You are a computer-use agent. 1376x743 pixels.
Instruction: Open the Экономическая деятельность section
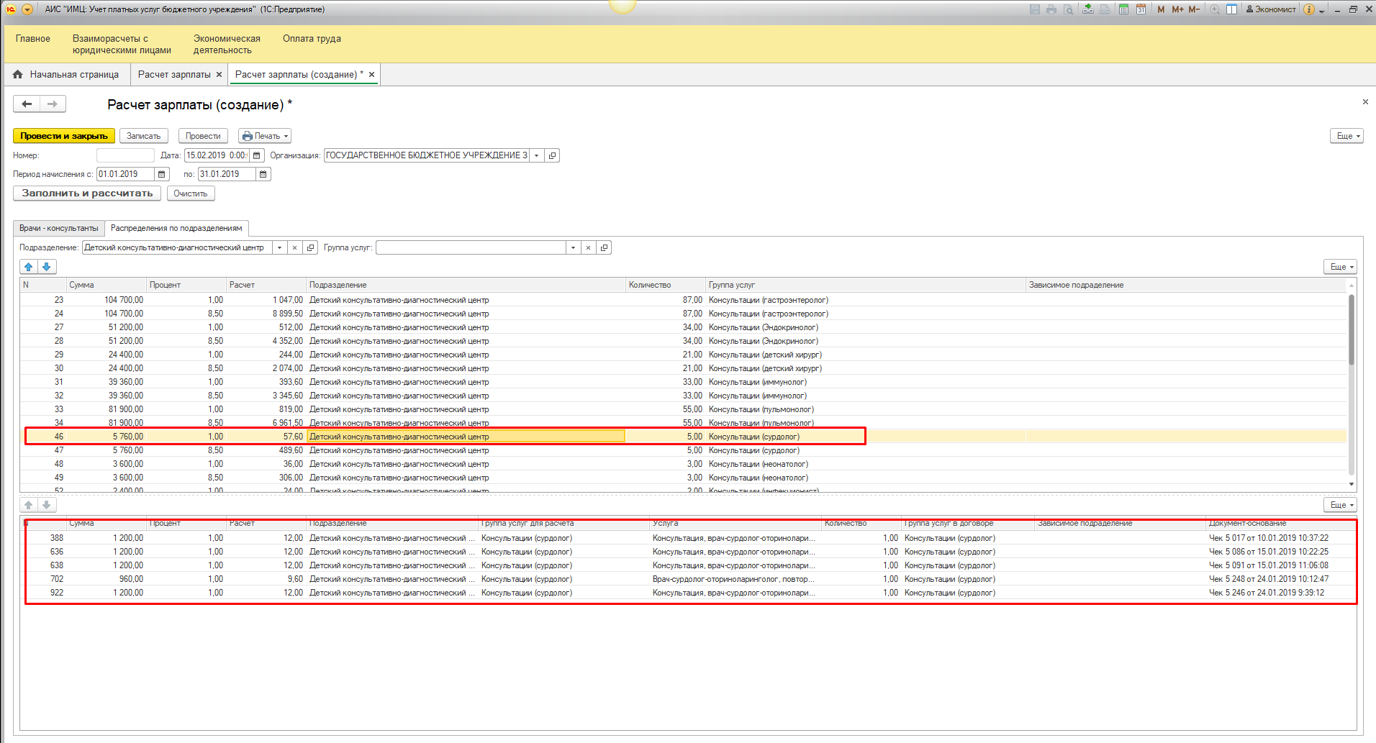(x=226, y=44)
